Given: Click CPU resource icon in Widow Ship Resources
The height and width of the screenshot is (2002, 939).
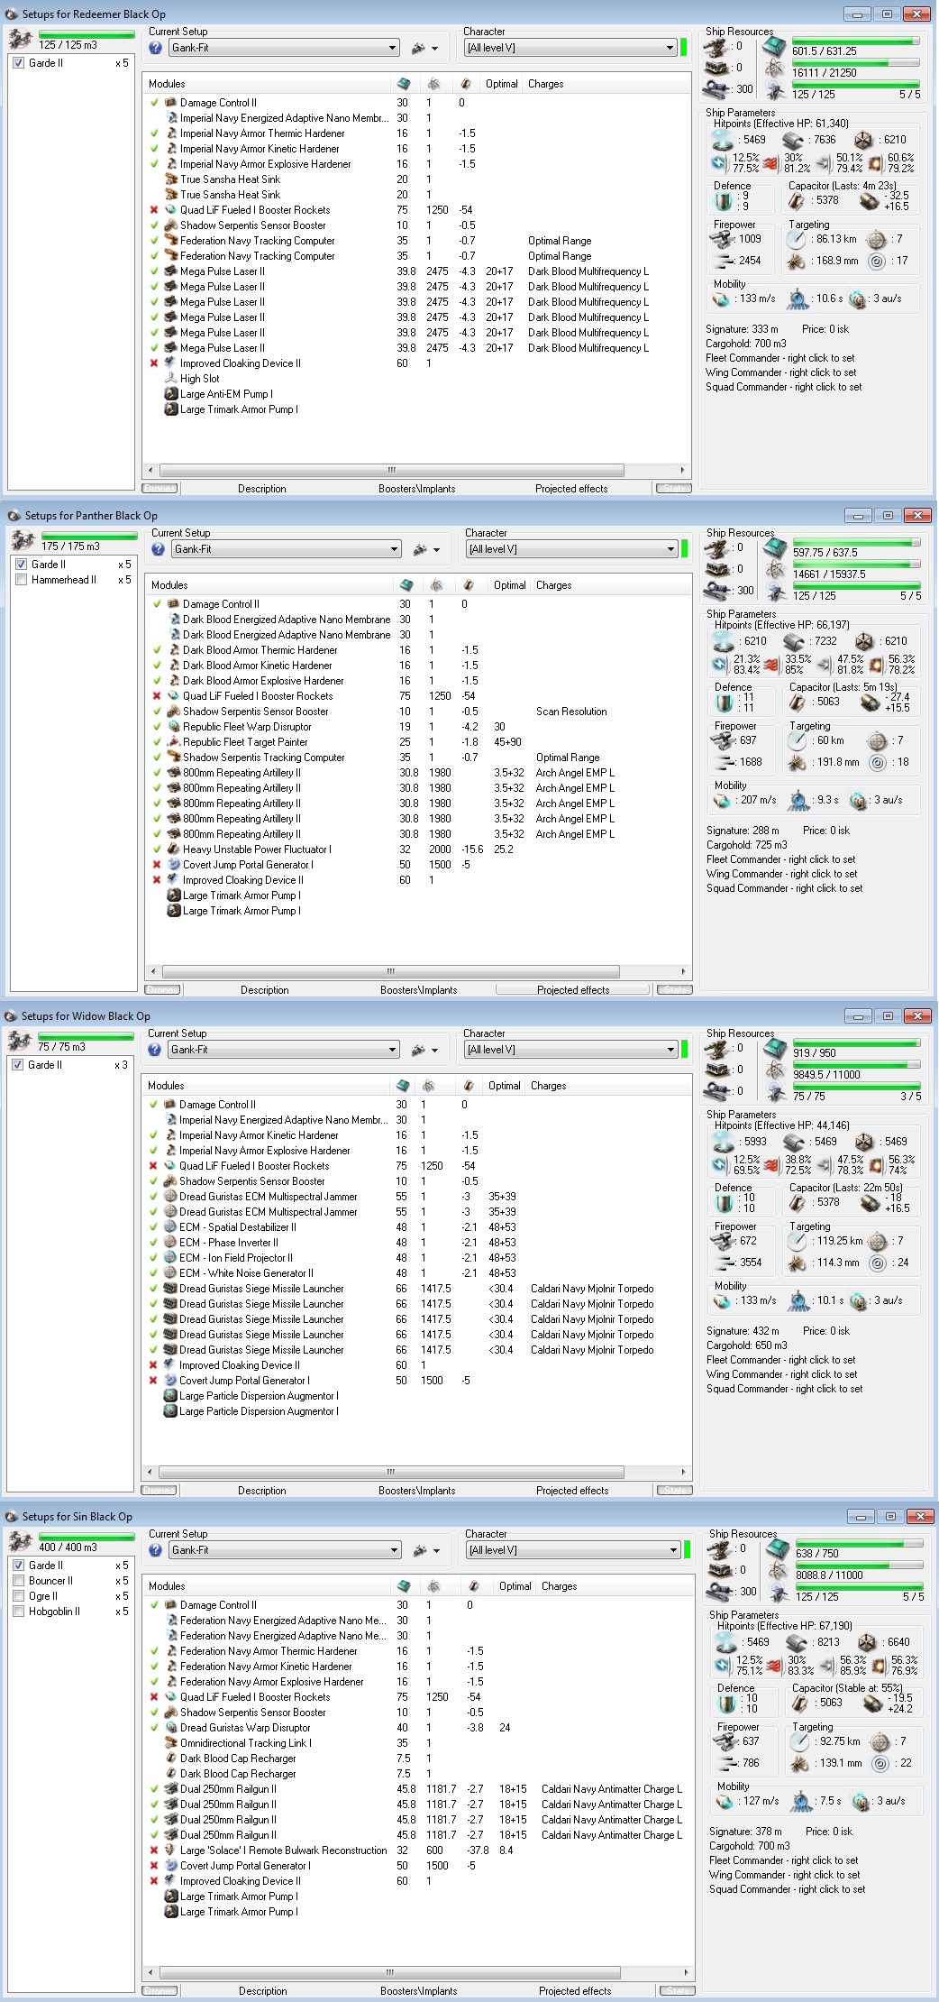Looking at the screenshot, I should (x=775, y=1050).
